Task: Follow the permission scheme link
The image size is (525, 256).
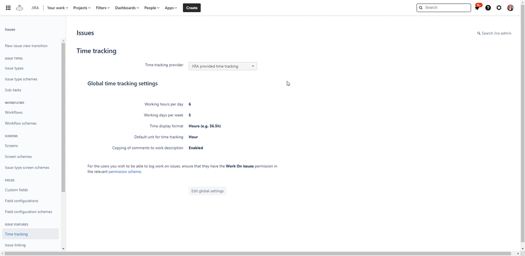Action: click(125, 172)
